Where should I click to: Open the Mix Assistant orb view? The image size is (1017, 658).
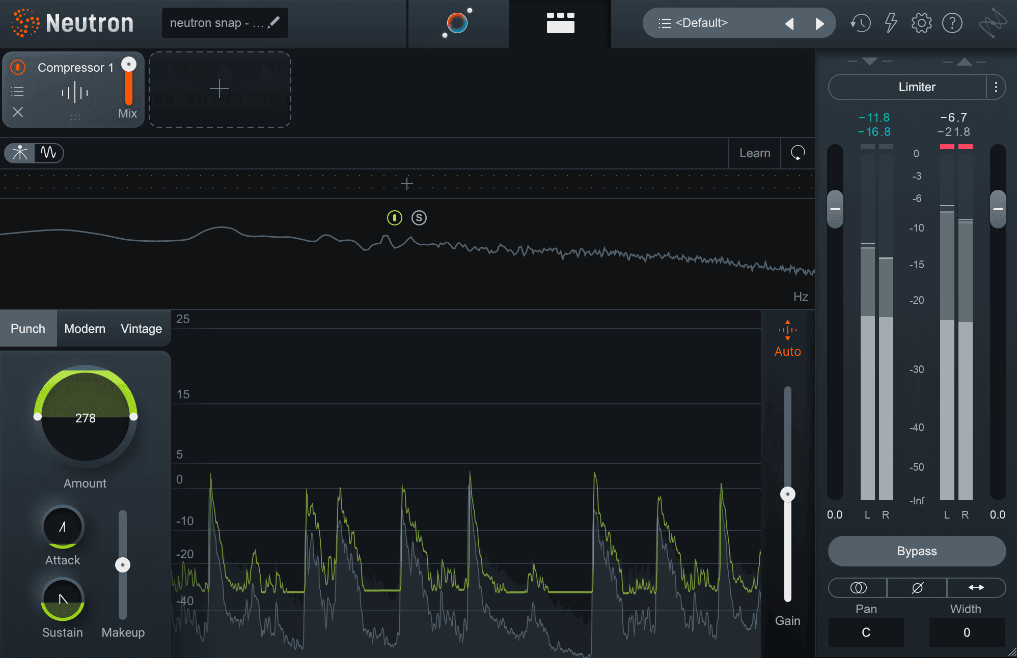458,23
